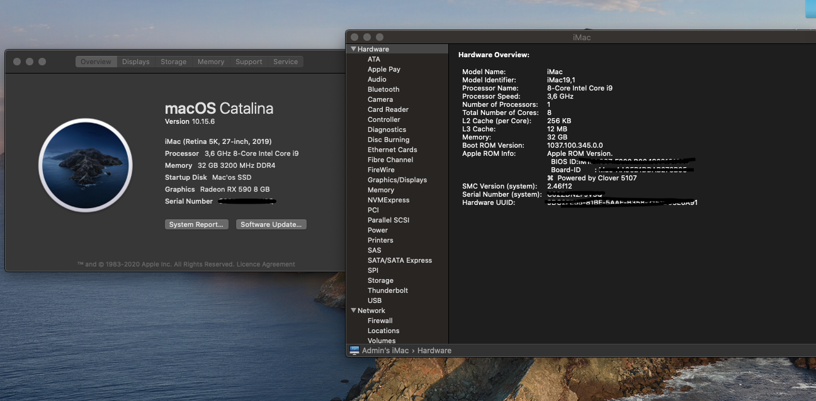Switch to the Storage tab in About This Mac
816x401 pixels.
click(174, 62)
